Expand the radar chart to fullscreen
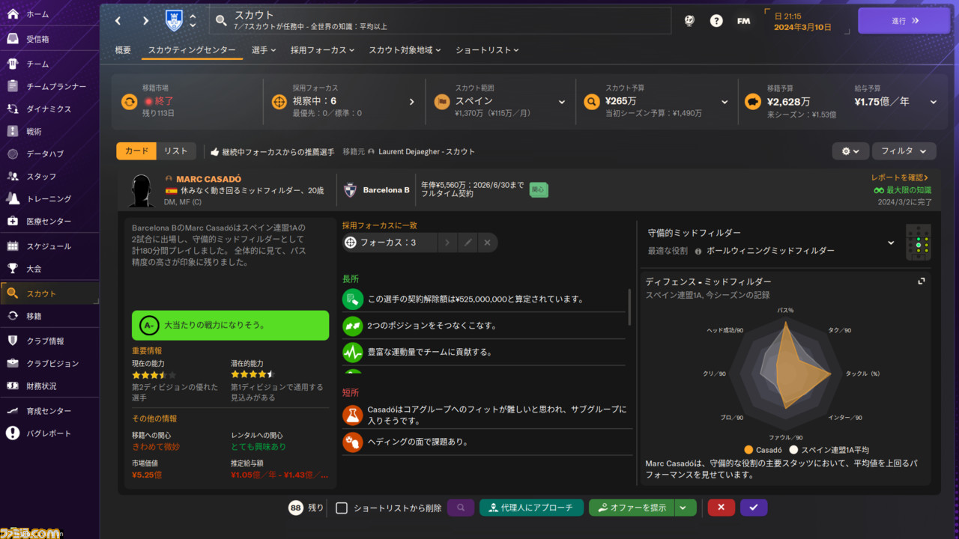This screenshot has height=539, width=959. pyautogui.click(x=922, y=281)
